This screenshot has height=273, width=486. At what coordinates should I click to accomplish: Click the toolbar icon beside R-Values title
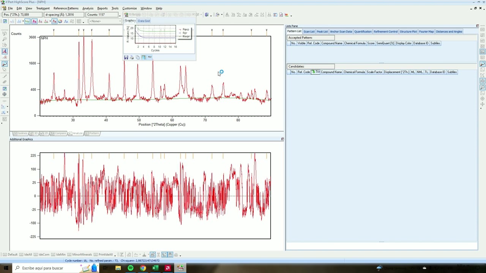126,14
